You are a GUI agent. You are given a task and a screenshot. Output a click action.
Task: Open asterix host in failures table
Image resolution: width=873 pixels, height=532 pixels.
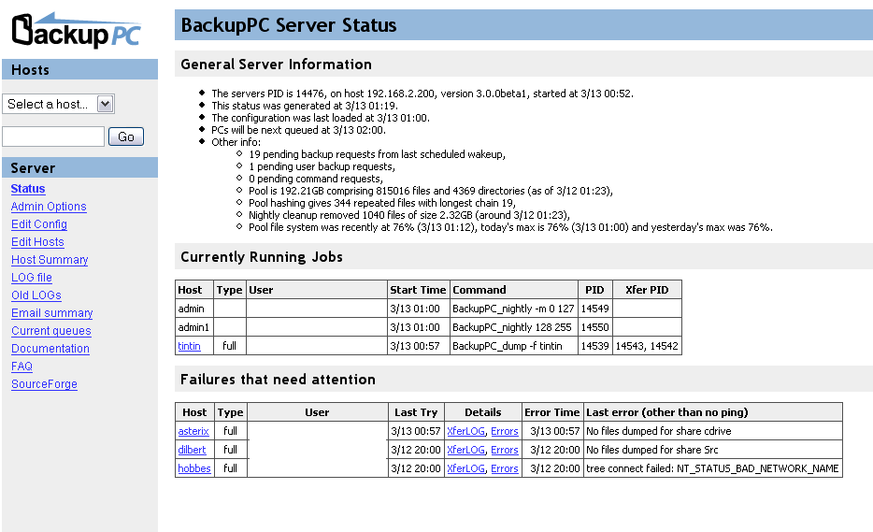[x=193, y=431]
